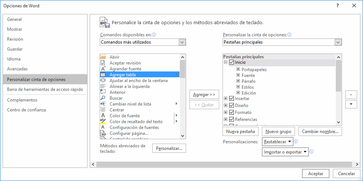The width and height of the screenshot is (363, 181).
Task: Move selected tab up with arrow button
Action: [x=351, y=95]
